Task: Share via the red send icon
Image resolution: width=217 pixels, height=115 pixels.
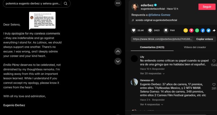Action: tap(191, 30)
